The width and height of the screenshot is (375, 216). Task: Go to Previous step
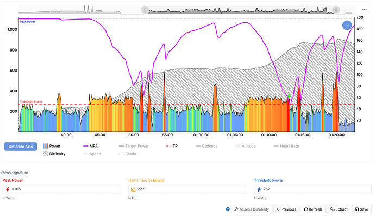(286, 209)
